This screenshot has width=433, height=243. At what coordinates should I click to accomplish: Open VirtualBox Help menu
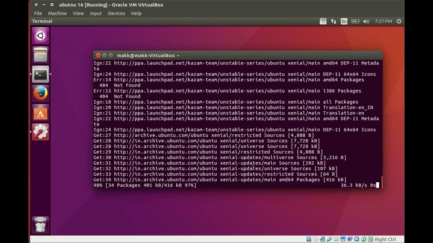pos(136,13)
